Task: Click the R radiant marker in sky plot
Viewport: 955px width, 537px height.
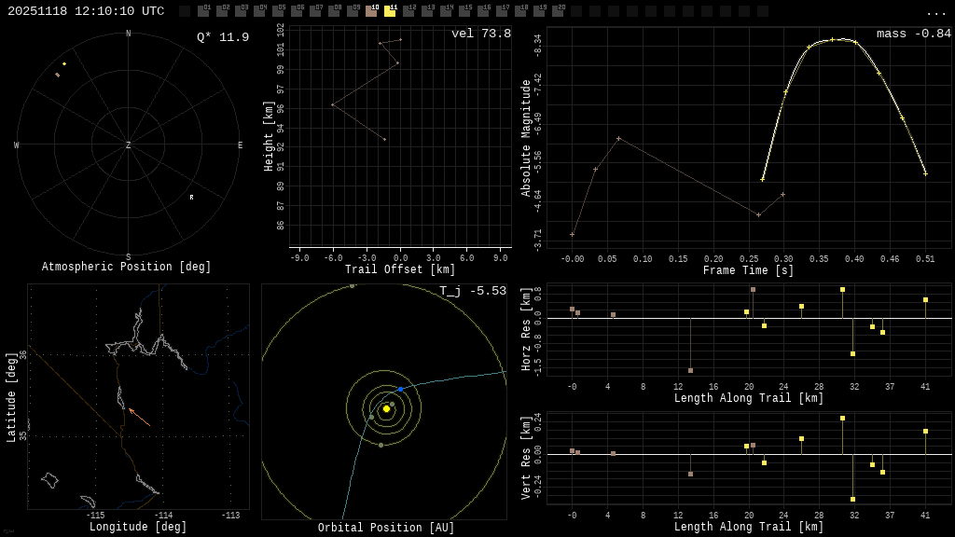Action: [191, 198]
